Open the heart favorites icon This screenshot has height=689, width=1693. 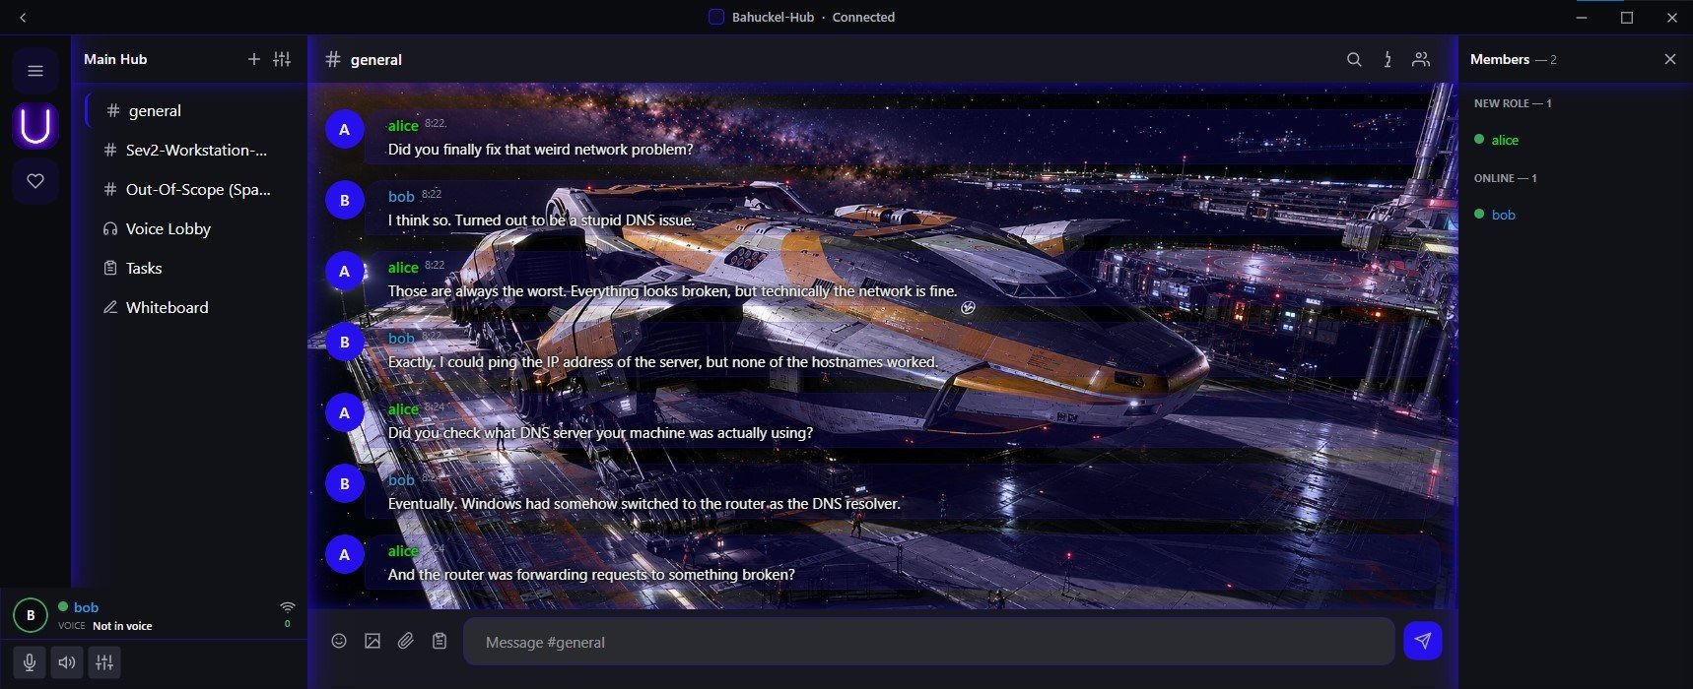coord(35,181)
